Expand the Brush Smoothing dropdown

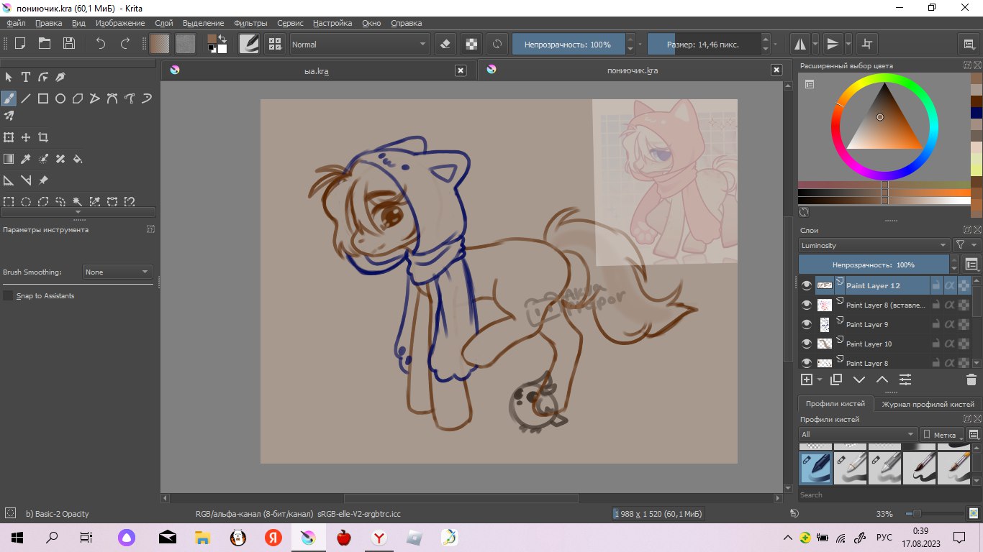coord(117,272)
